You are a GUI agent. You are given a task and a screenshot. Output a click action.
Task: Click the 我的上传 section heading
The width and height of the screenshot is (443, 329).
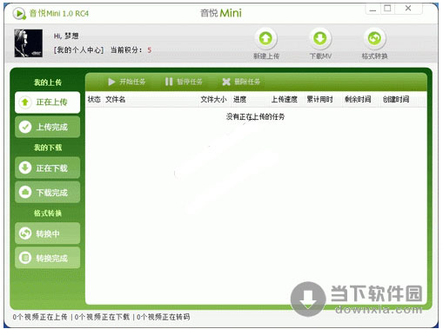[48, 82]
